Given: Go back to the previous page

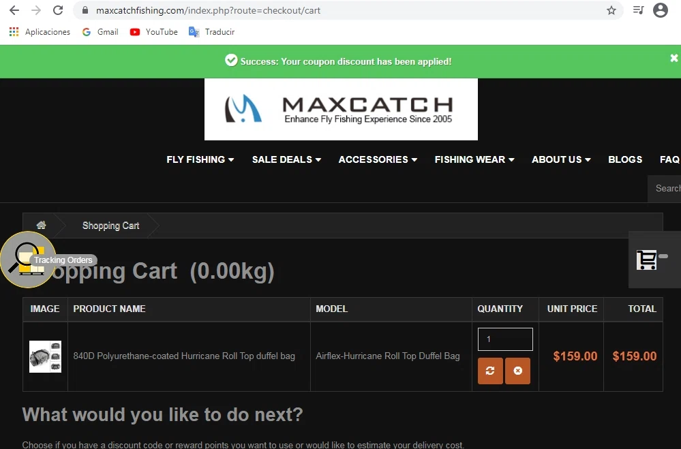Looking at the screenshot, I should 14,10.
